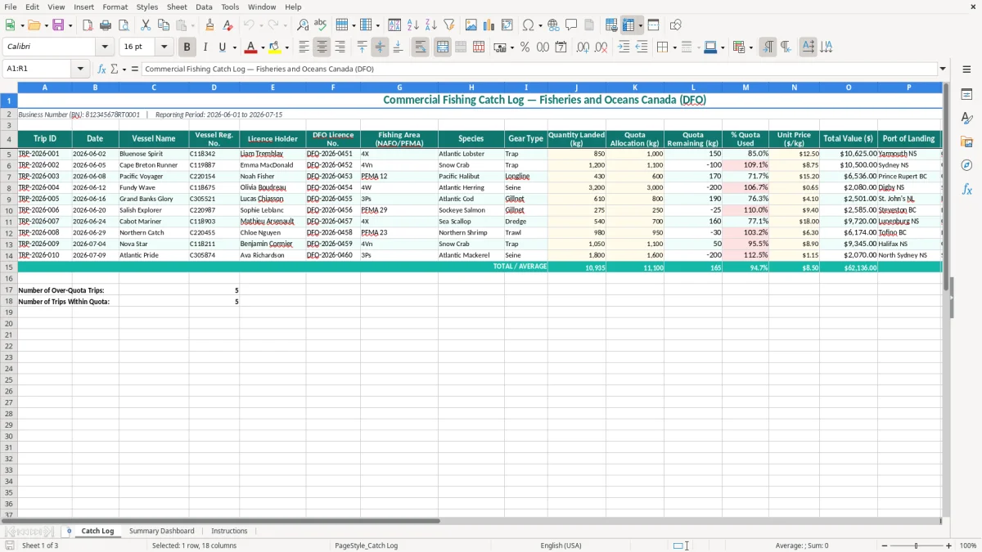
Task: Open the Conditional Formatting dropdown arrow
Action: (750, 47)
